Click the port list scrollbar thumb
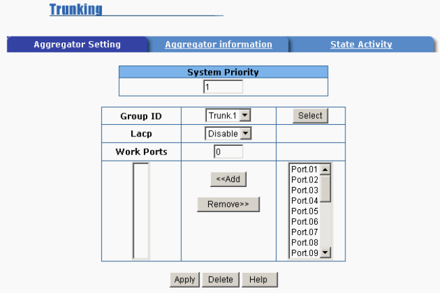This screenshot has height=293, width=440. click(325, 188)
